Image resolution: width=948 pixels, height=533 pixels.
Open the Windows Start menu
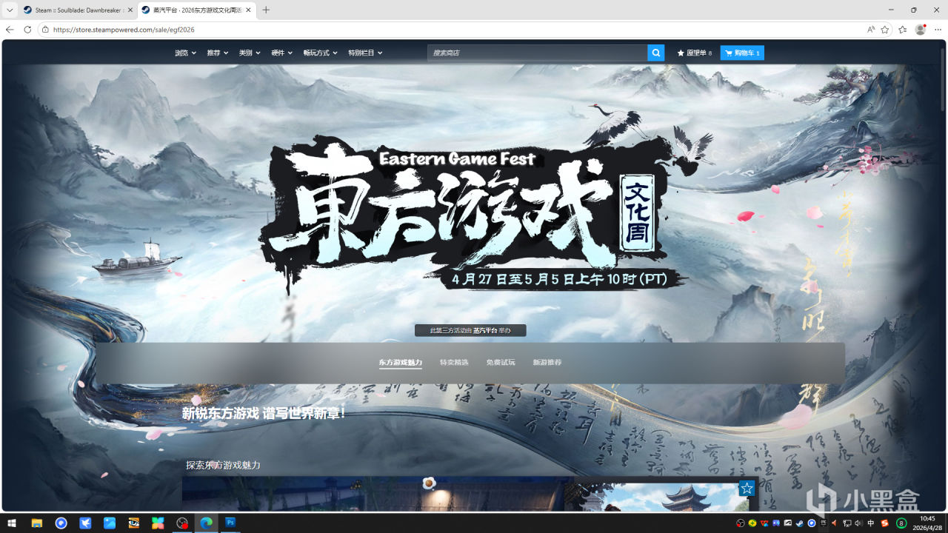(x=12, y=523)
